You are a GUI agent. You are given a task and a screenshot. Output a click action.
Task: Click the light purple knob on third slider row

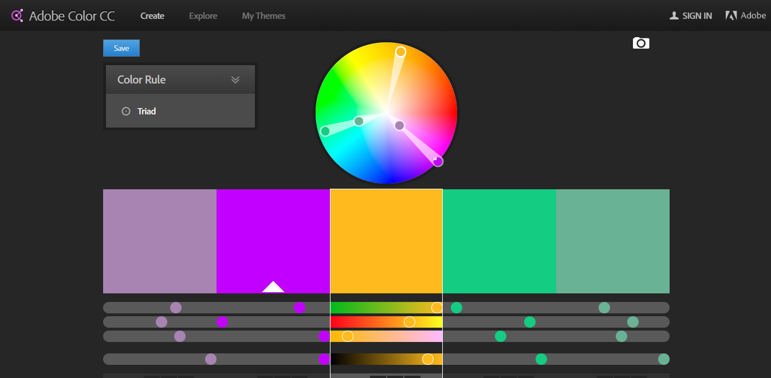click(x=180, y=336)
